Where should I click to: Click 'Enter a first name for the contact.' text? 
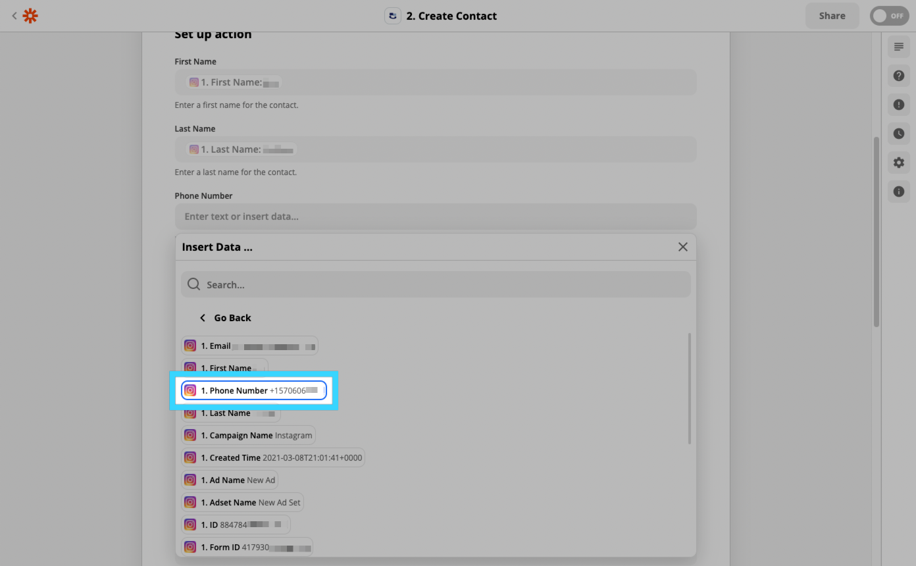tap(236, 105)
